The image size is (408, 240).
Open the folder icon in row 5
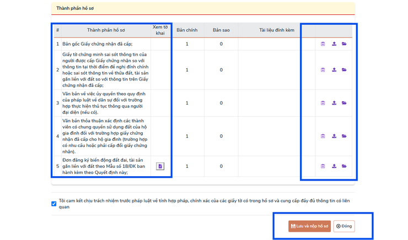pyautogui.click(x=344, y=166)
